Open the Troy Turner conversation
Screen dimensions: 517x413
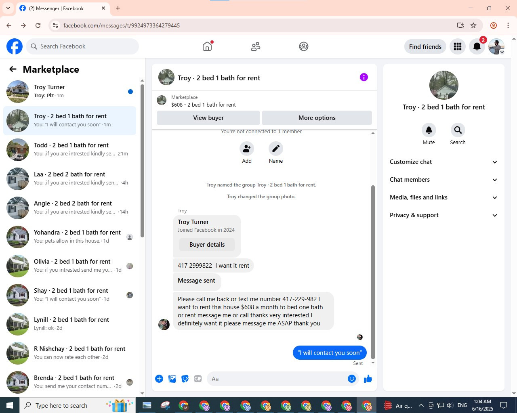click(69, 92)
